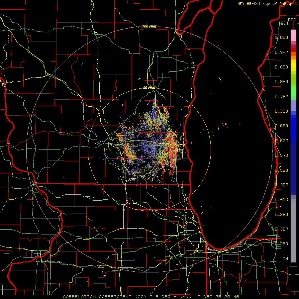Viewport: 299px width, 299px height.
Task: Click the 0.573 legend value
Action: pos(281,155)
